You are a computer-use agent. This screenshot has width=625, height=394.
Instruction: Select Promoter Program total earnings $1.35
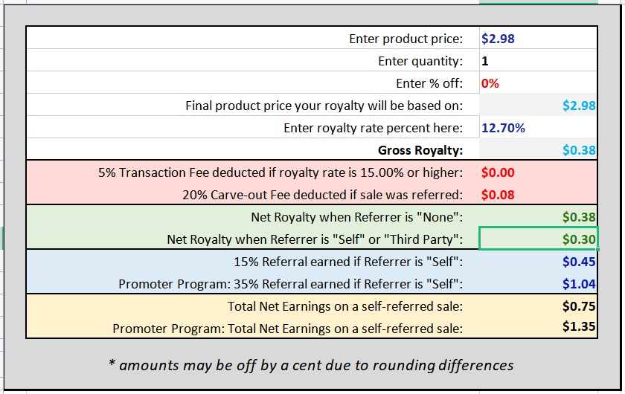(x=538, y=328)
